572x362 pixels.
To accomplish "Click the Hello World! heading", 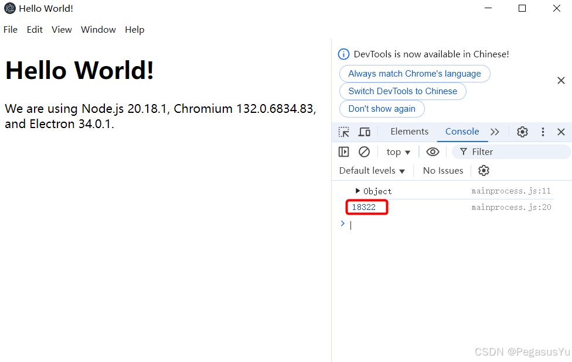I will click(x=80, y=70).
